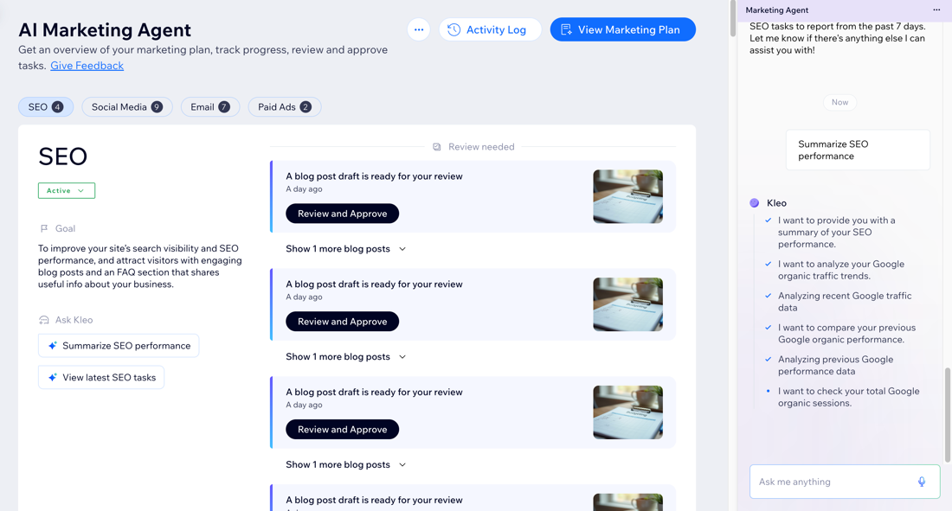Switch to the Email tab
Screen dimensions: 952x511
coord(210,107)
